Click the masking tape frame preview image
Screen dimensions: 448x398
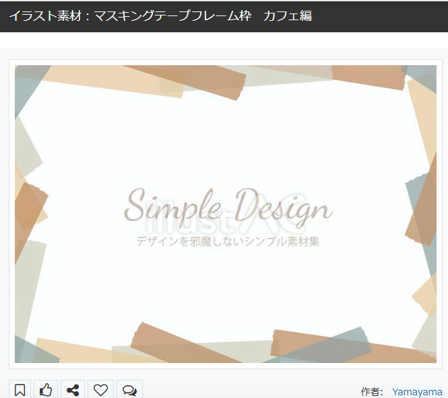(x=226, y=214)
